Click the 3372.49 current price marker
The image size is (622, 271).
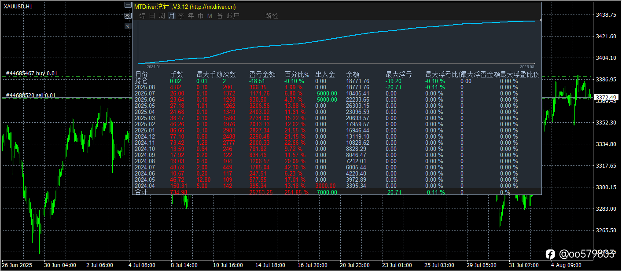click(x=606, y=97)
